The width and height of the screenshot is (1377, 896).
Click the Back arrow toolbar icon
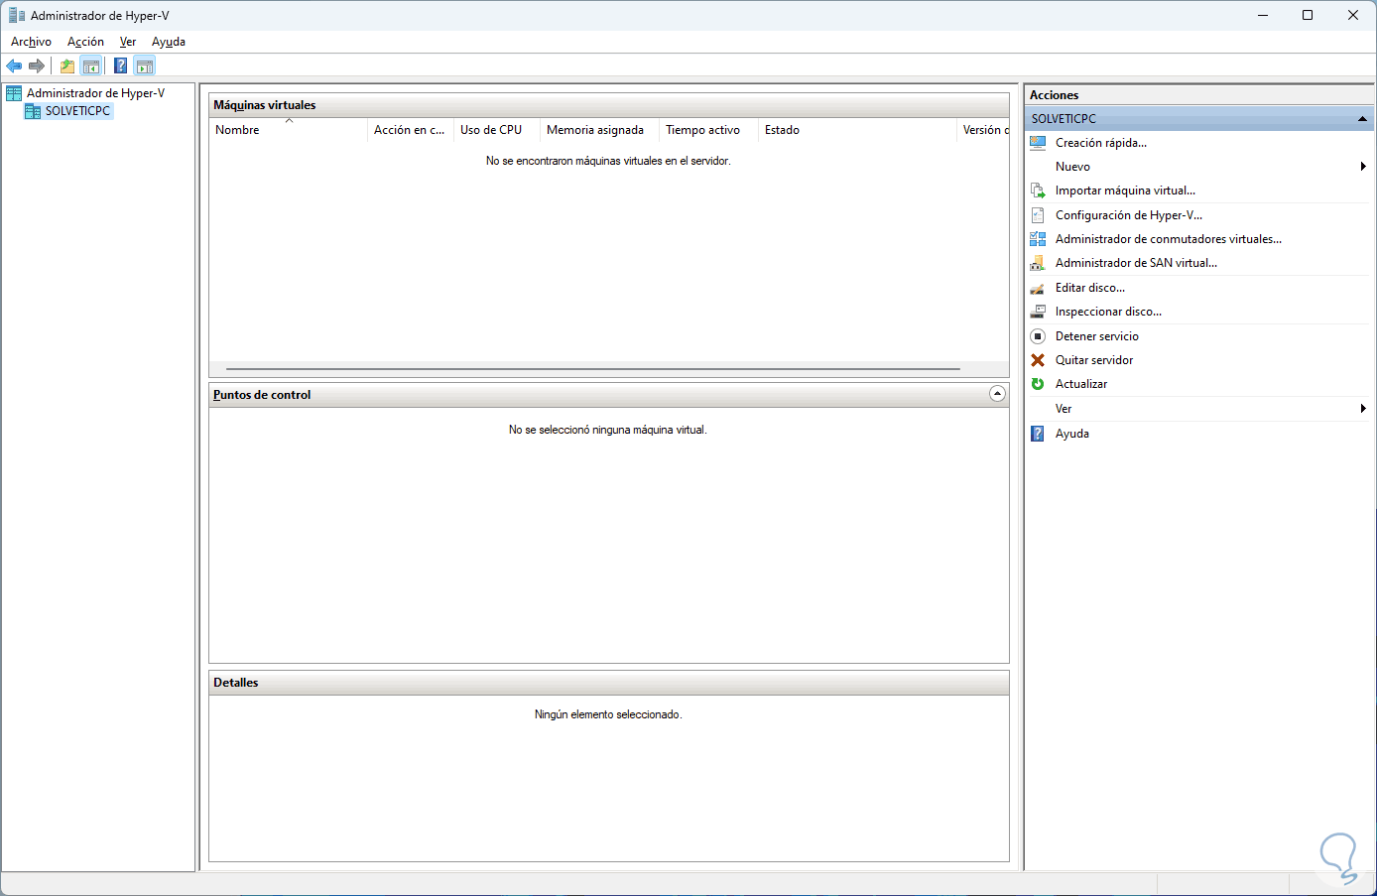pos(14,66)
